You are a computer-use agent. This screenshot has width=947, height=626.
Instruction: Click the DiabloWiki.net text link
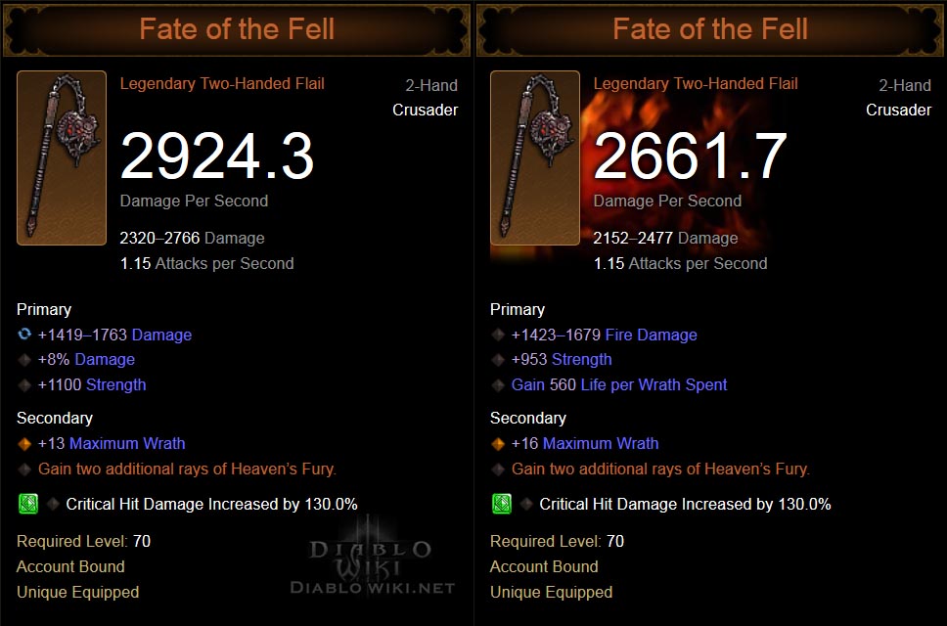373,588
